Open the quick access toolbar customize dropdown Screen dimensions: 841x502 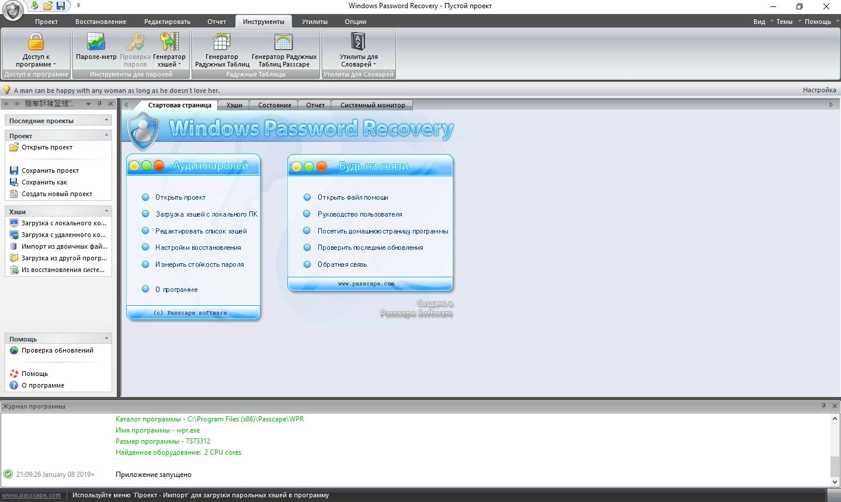[79, 6]
